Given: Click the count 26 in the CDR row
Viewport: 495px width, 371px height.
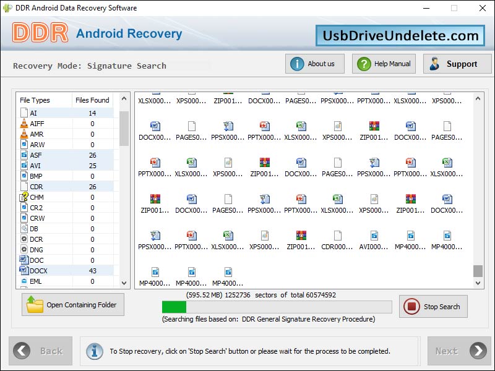Looking at the screenshot, I should point(92,187).
